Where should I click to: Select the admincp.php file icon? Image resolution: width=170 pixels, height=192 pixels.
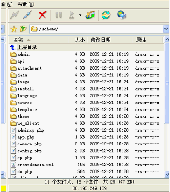pyautogui.click(x=14, y=130)
